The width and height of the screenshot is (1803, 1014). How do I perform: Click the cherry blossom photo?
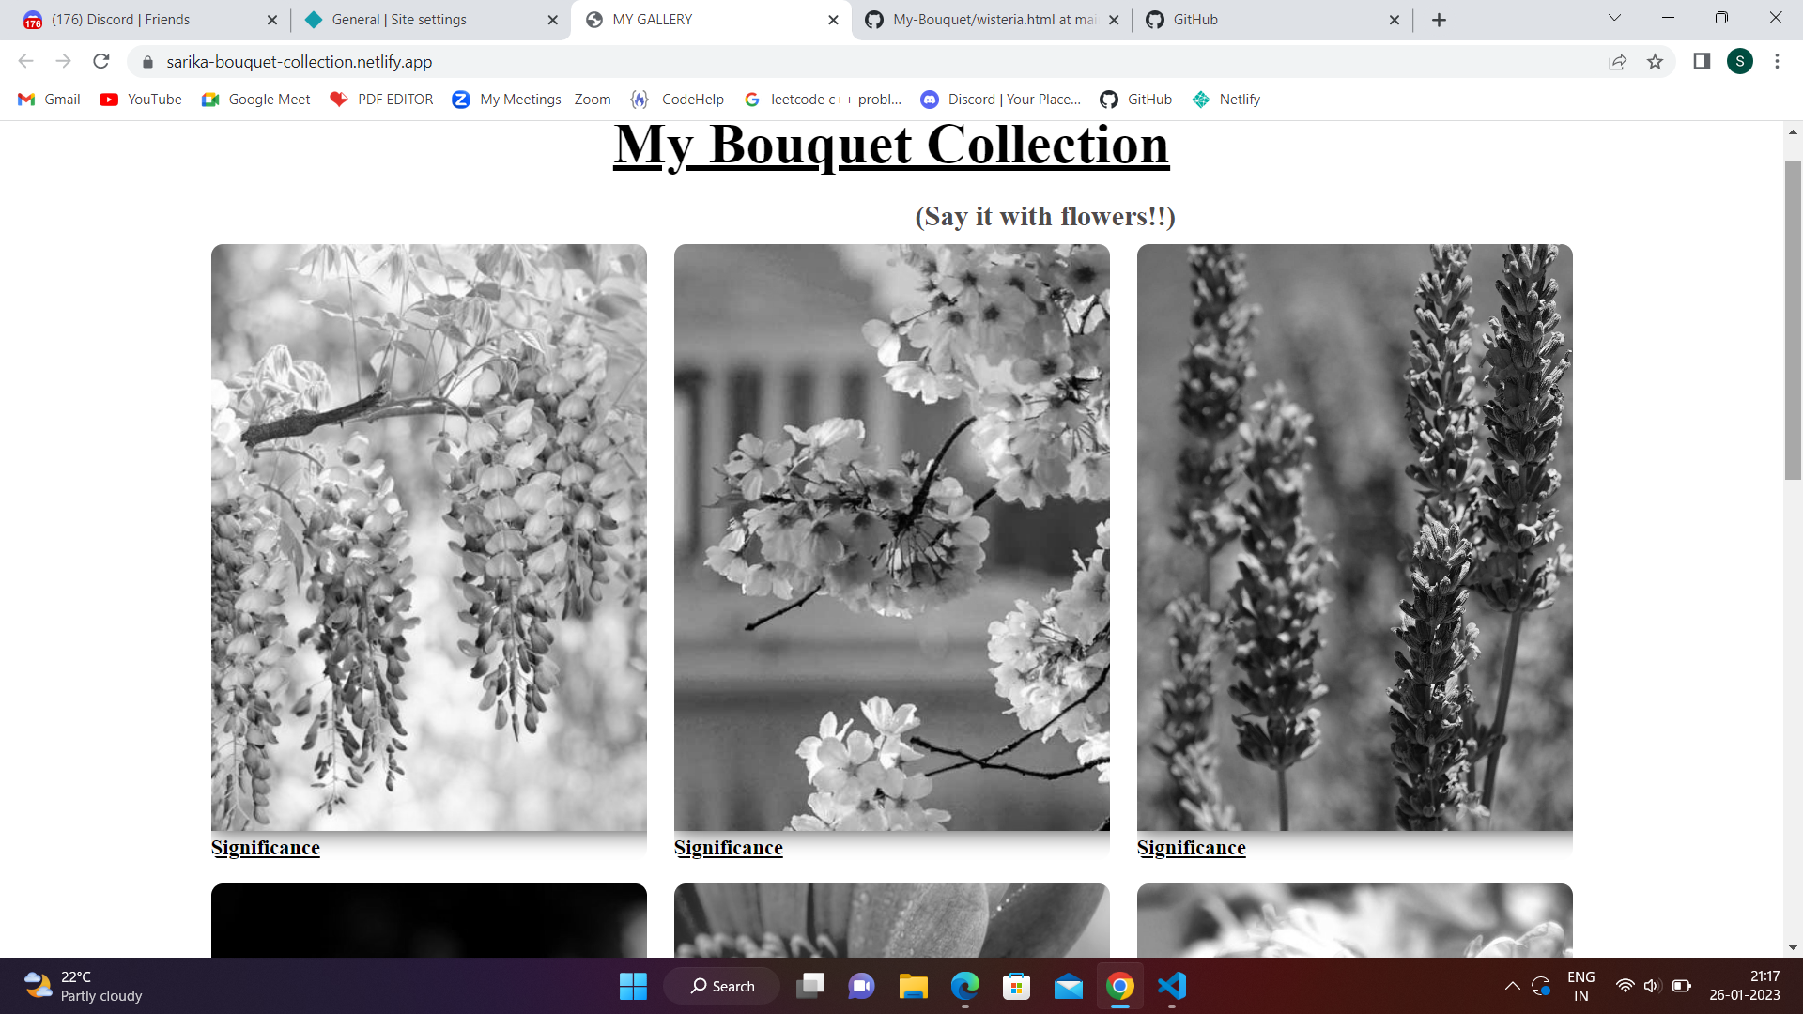[891, 537]
